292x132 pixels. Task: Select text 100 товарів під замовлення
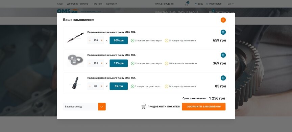[x=183, y=64]
